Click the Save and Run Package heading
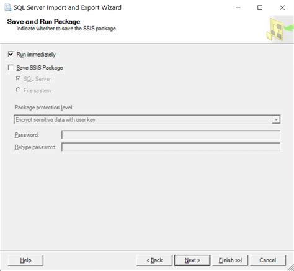The height and width of the screenshot is (271, 294). tap(43, 21)
